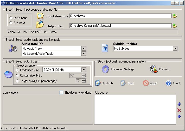Click the custom size 501 value field
This screenshot has width=185, height=131.
(76, 75)
